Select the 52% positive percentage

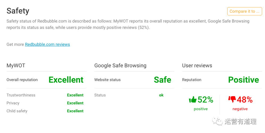coord(205,100)
